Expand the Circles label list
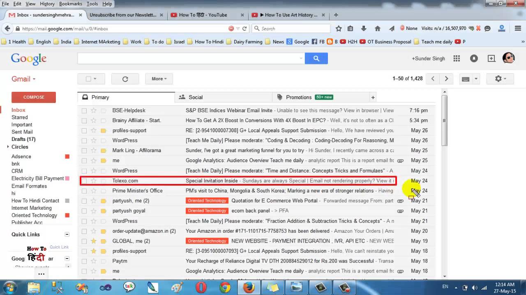This screenshot has height=295, width=526. [8, 147]
